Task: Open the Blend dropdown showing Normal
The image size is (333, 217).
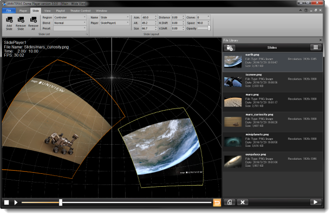Action: pos(70,23)
